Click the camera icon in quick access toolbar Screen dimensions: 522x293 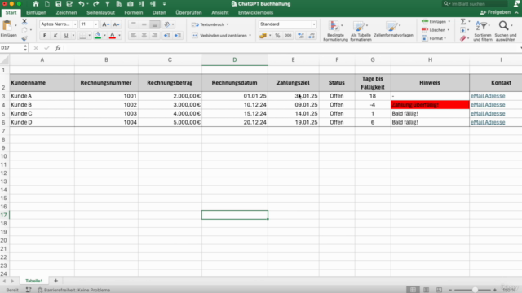click(x=130, y=4)
